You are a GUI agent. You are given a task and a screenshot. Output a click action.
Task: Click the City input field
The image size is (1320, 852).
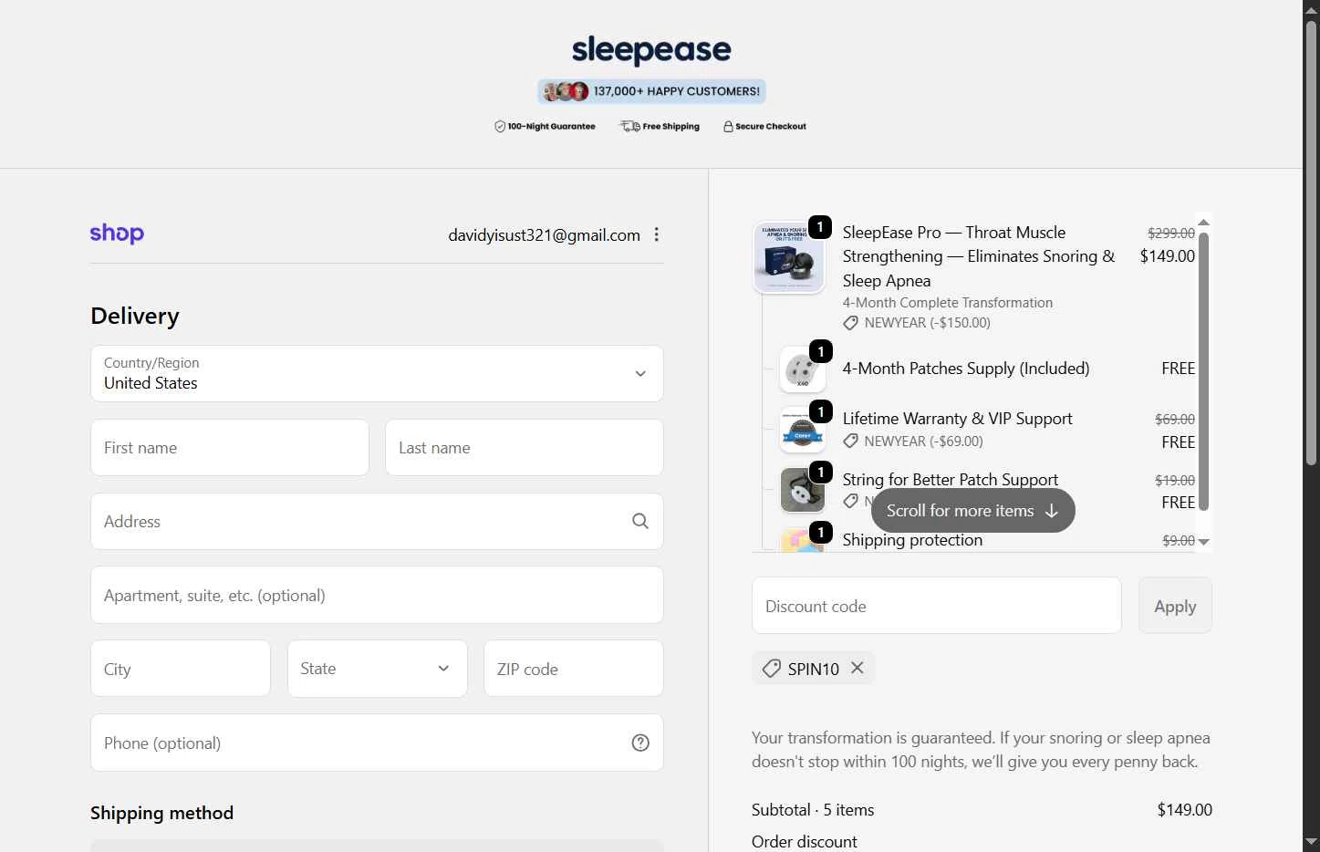[181, 669]
